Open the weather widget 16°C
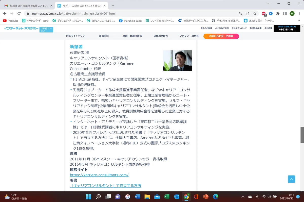The image size is (304, 202). [16, 197]
